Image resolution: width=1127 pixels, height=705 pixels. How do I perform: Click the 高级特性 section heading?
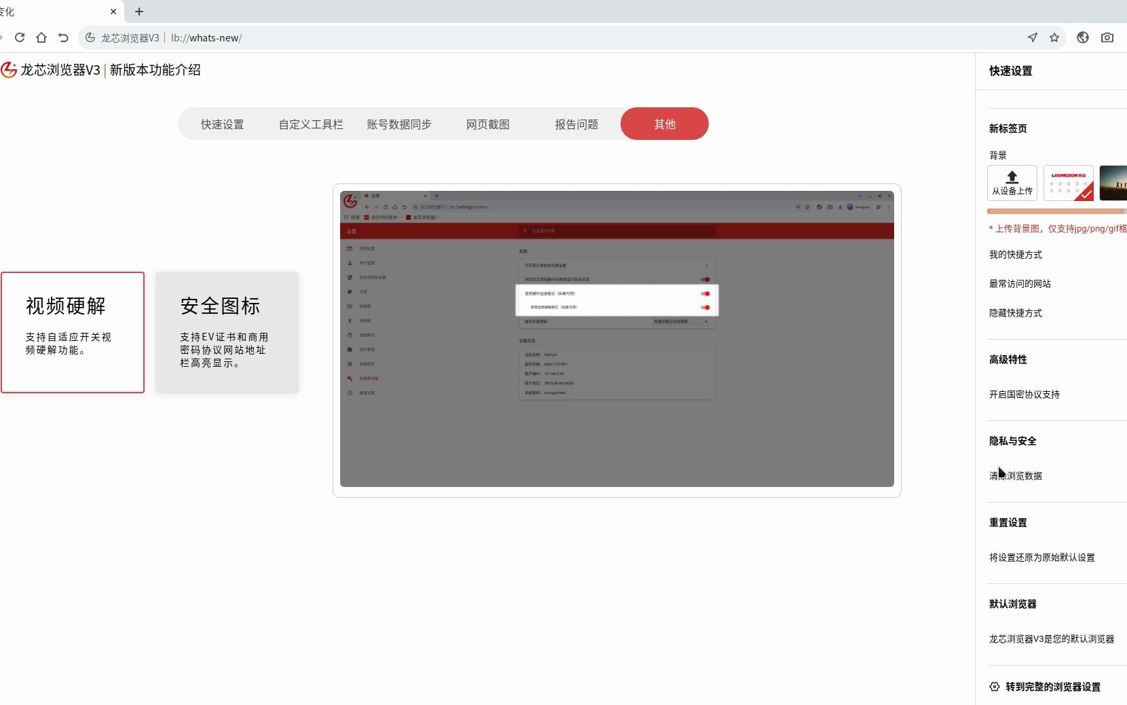(x=1008, y=359)
